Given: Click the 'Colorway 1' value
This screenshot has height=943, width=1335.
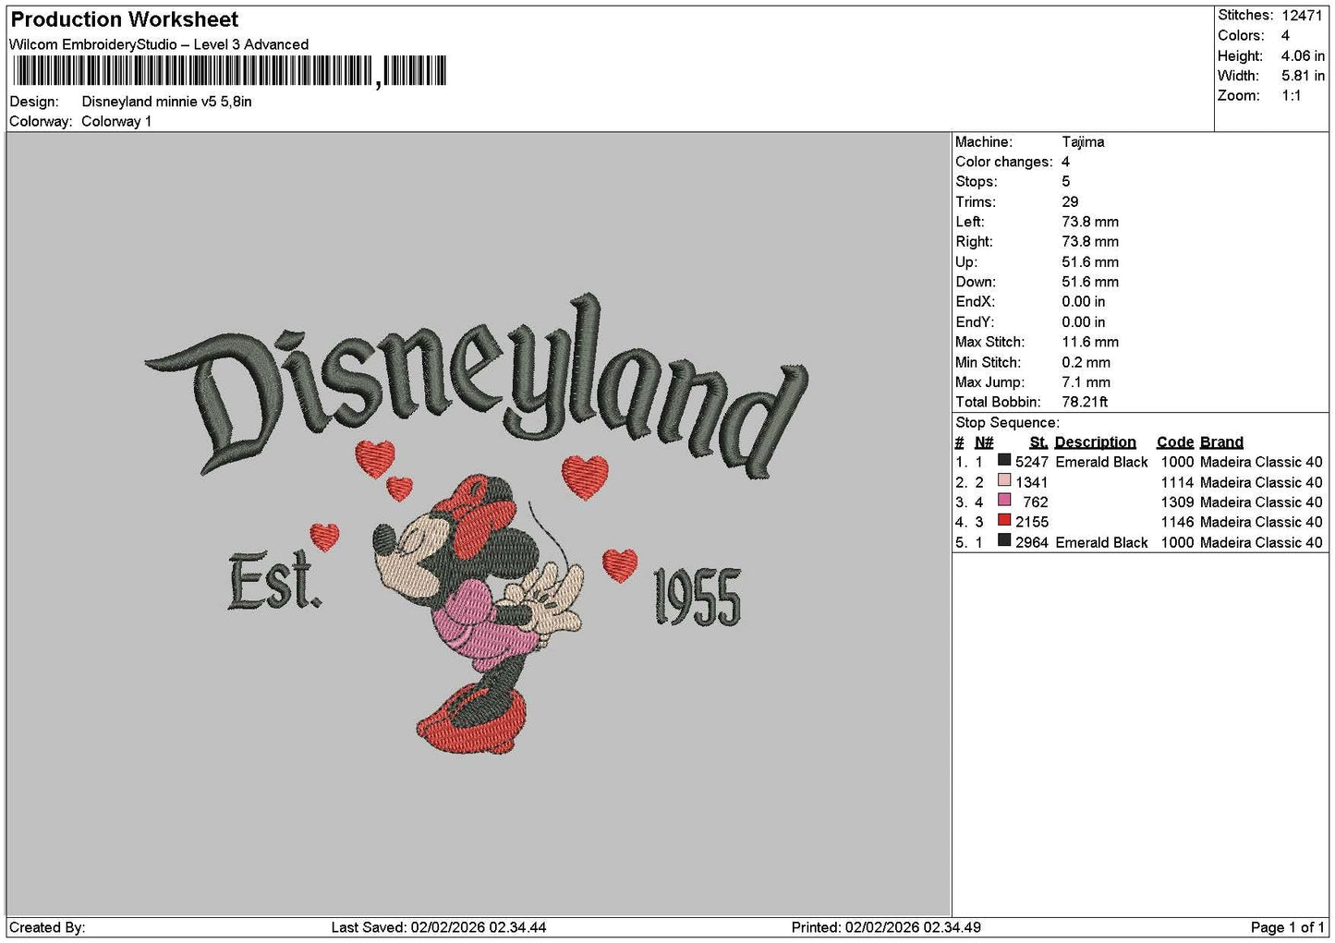Looking at the screenshot, I should [x=116, y=122].
